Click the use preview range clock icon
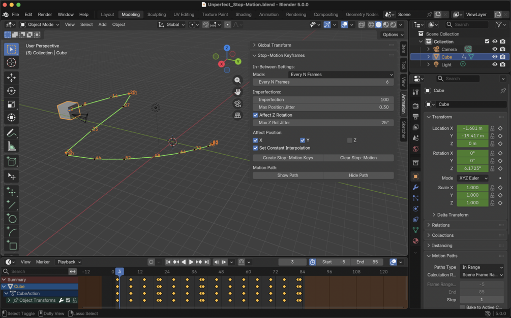 (x=312, y=262)
